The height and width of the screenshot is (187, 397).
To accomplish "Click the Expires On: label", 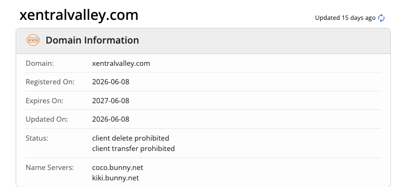I will 45,101.
